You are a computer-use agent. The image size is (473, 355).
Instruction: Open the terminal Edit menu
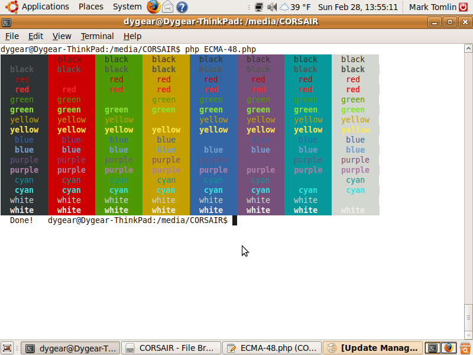click(35, 36)
